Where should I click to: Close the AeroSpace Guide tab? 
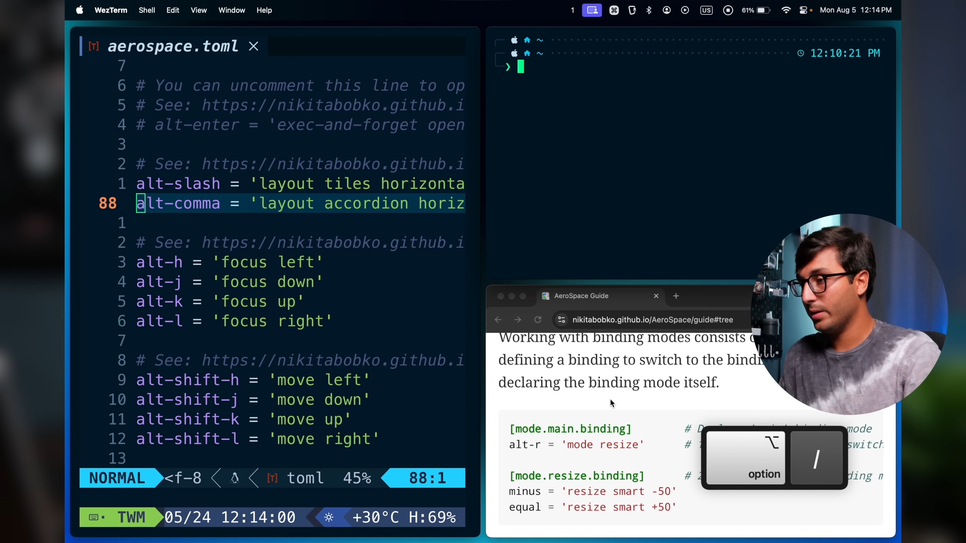[656, 296]
